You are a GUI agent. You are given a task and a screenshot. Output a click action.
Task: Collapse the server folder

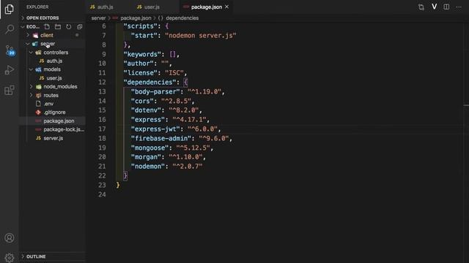(x=48, y=44)
